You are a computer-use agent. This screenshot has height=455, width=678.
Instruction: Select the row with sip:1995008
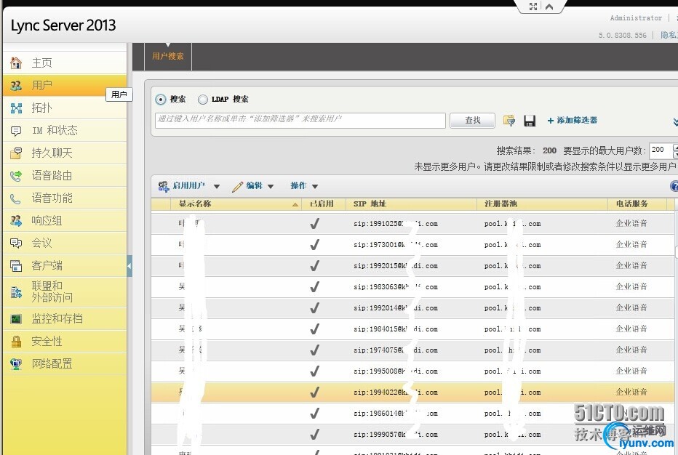click(412, 371)
